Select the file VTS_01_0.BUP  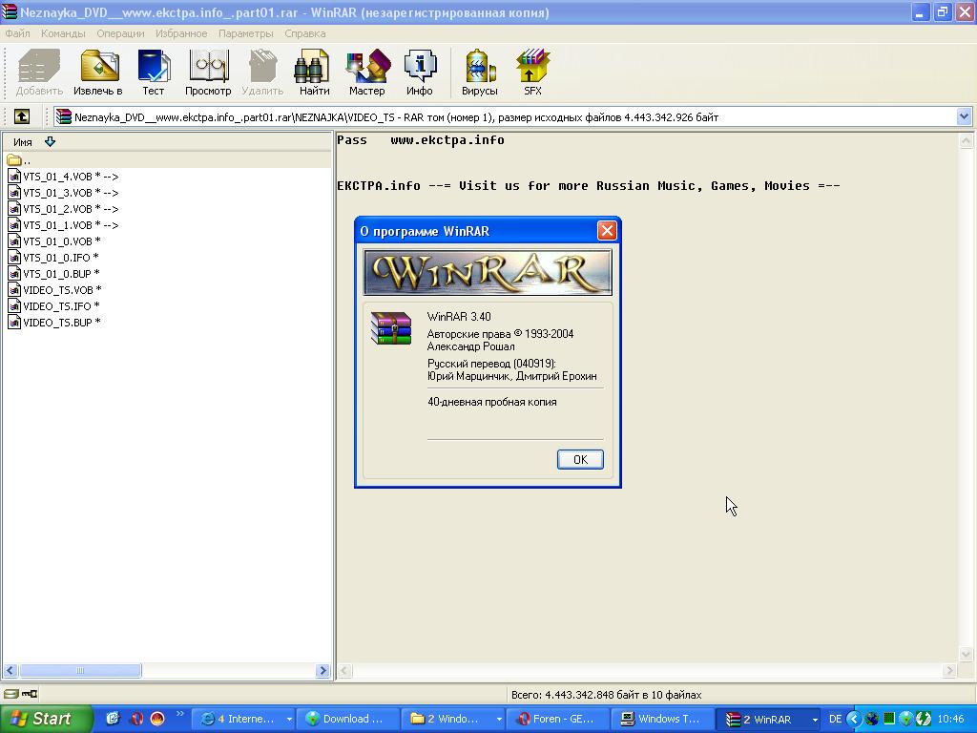53,274
